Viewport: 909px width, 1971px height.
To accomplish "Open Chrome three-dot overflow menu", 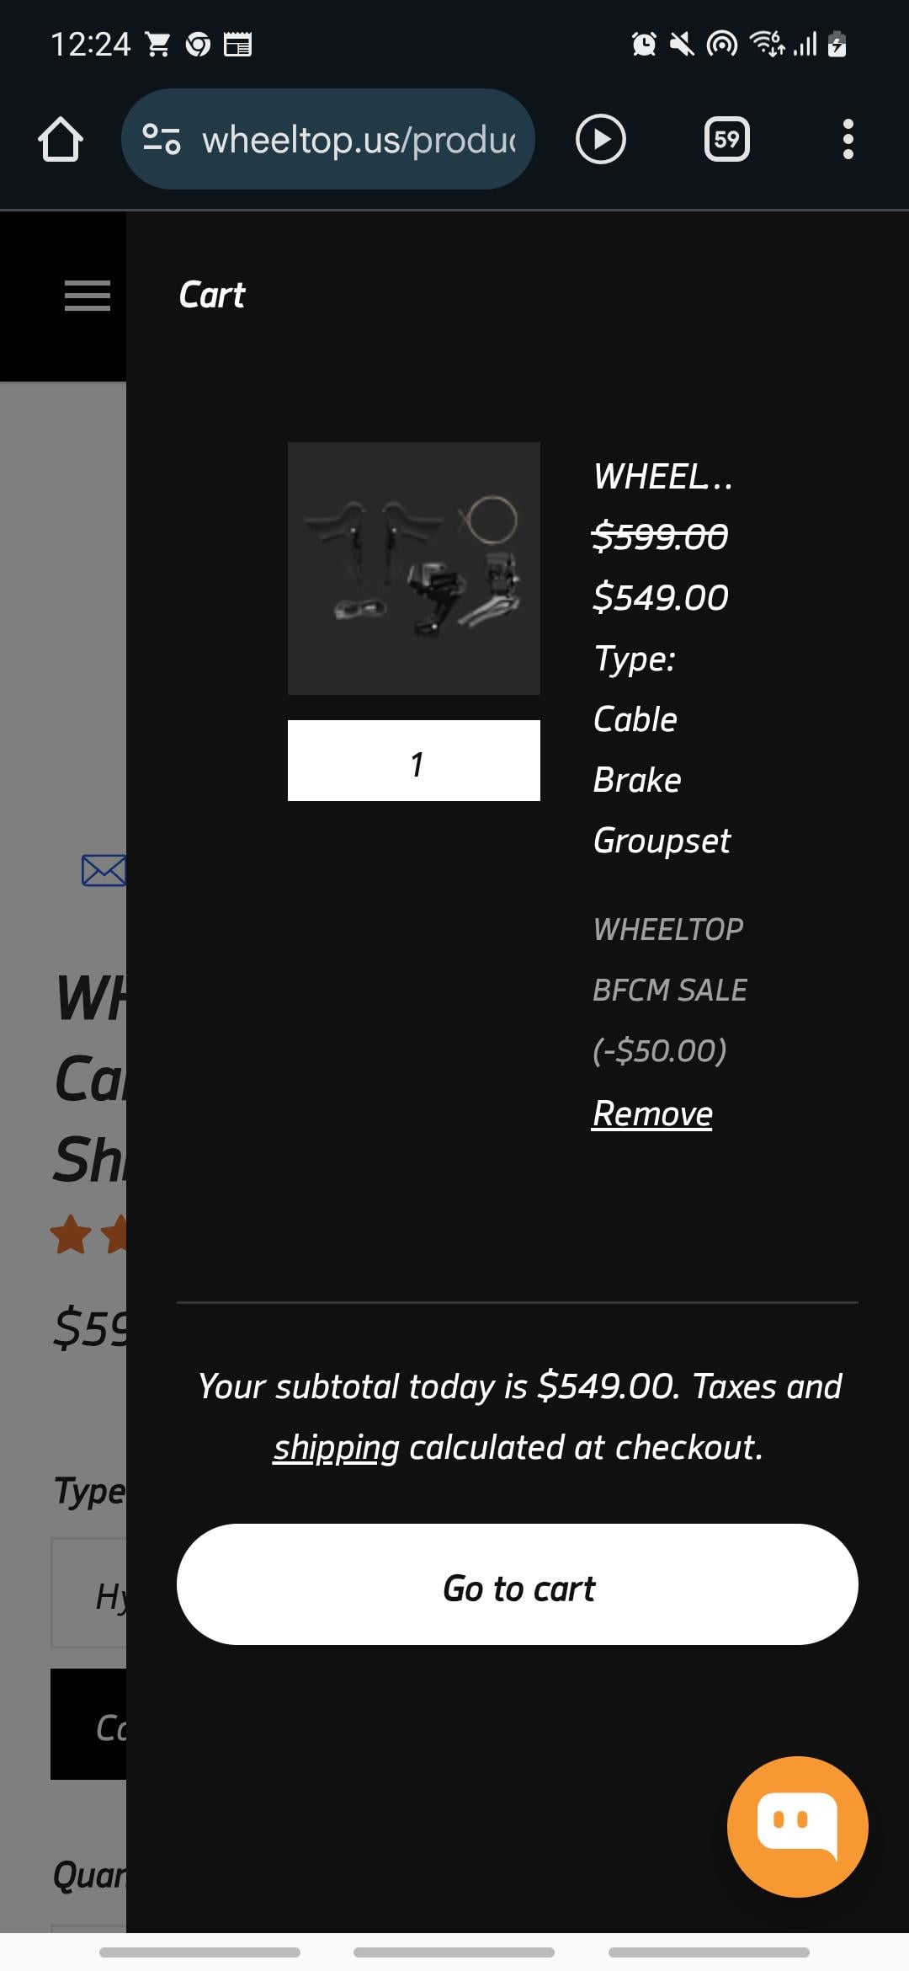I will (848, 139).
